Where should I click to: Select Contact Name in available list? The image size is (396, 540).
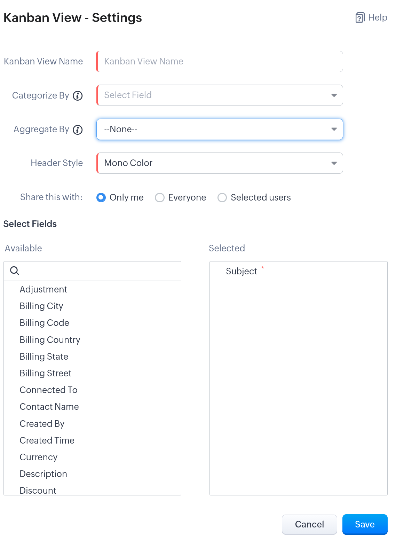49,407
